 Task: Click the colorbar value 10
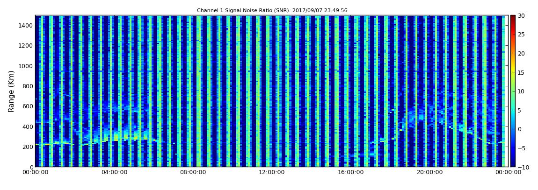coord(521,91)
